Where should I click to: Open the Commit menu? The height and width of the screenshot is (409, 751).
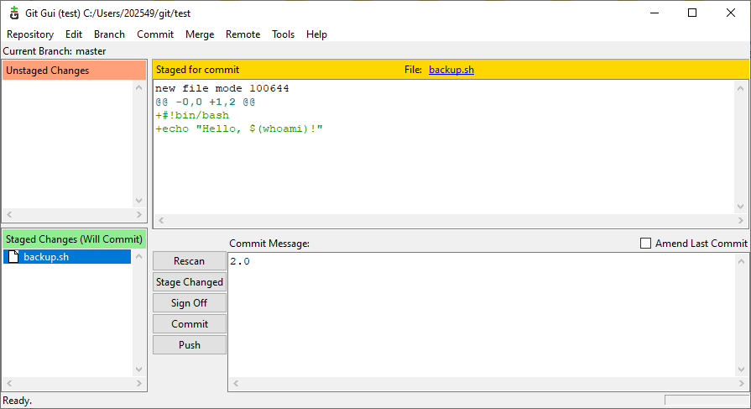[155, 34]
